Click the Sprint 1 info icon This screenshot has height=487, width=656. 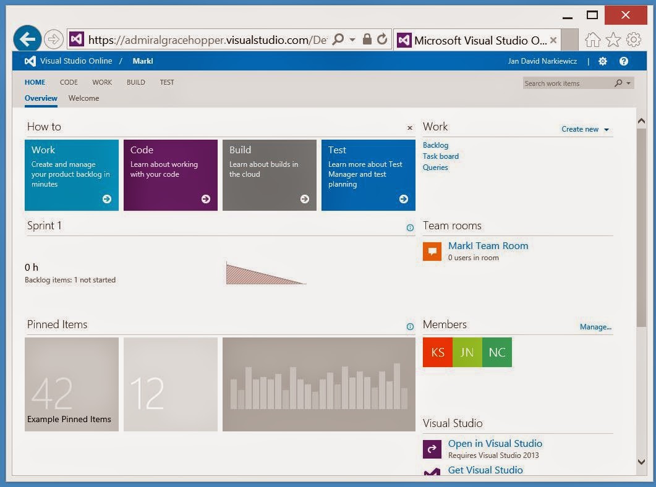tap(410, 228)
